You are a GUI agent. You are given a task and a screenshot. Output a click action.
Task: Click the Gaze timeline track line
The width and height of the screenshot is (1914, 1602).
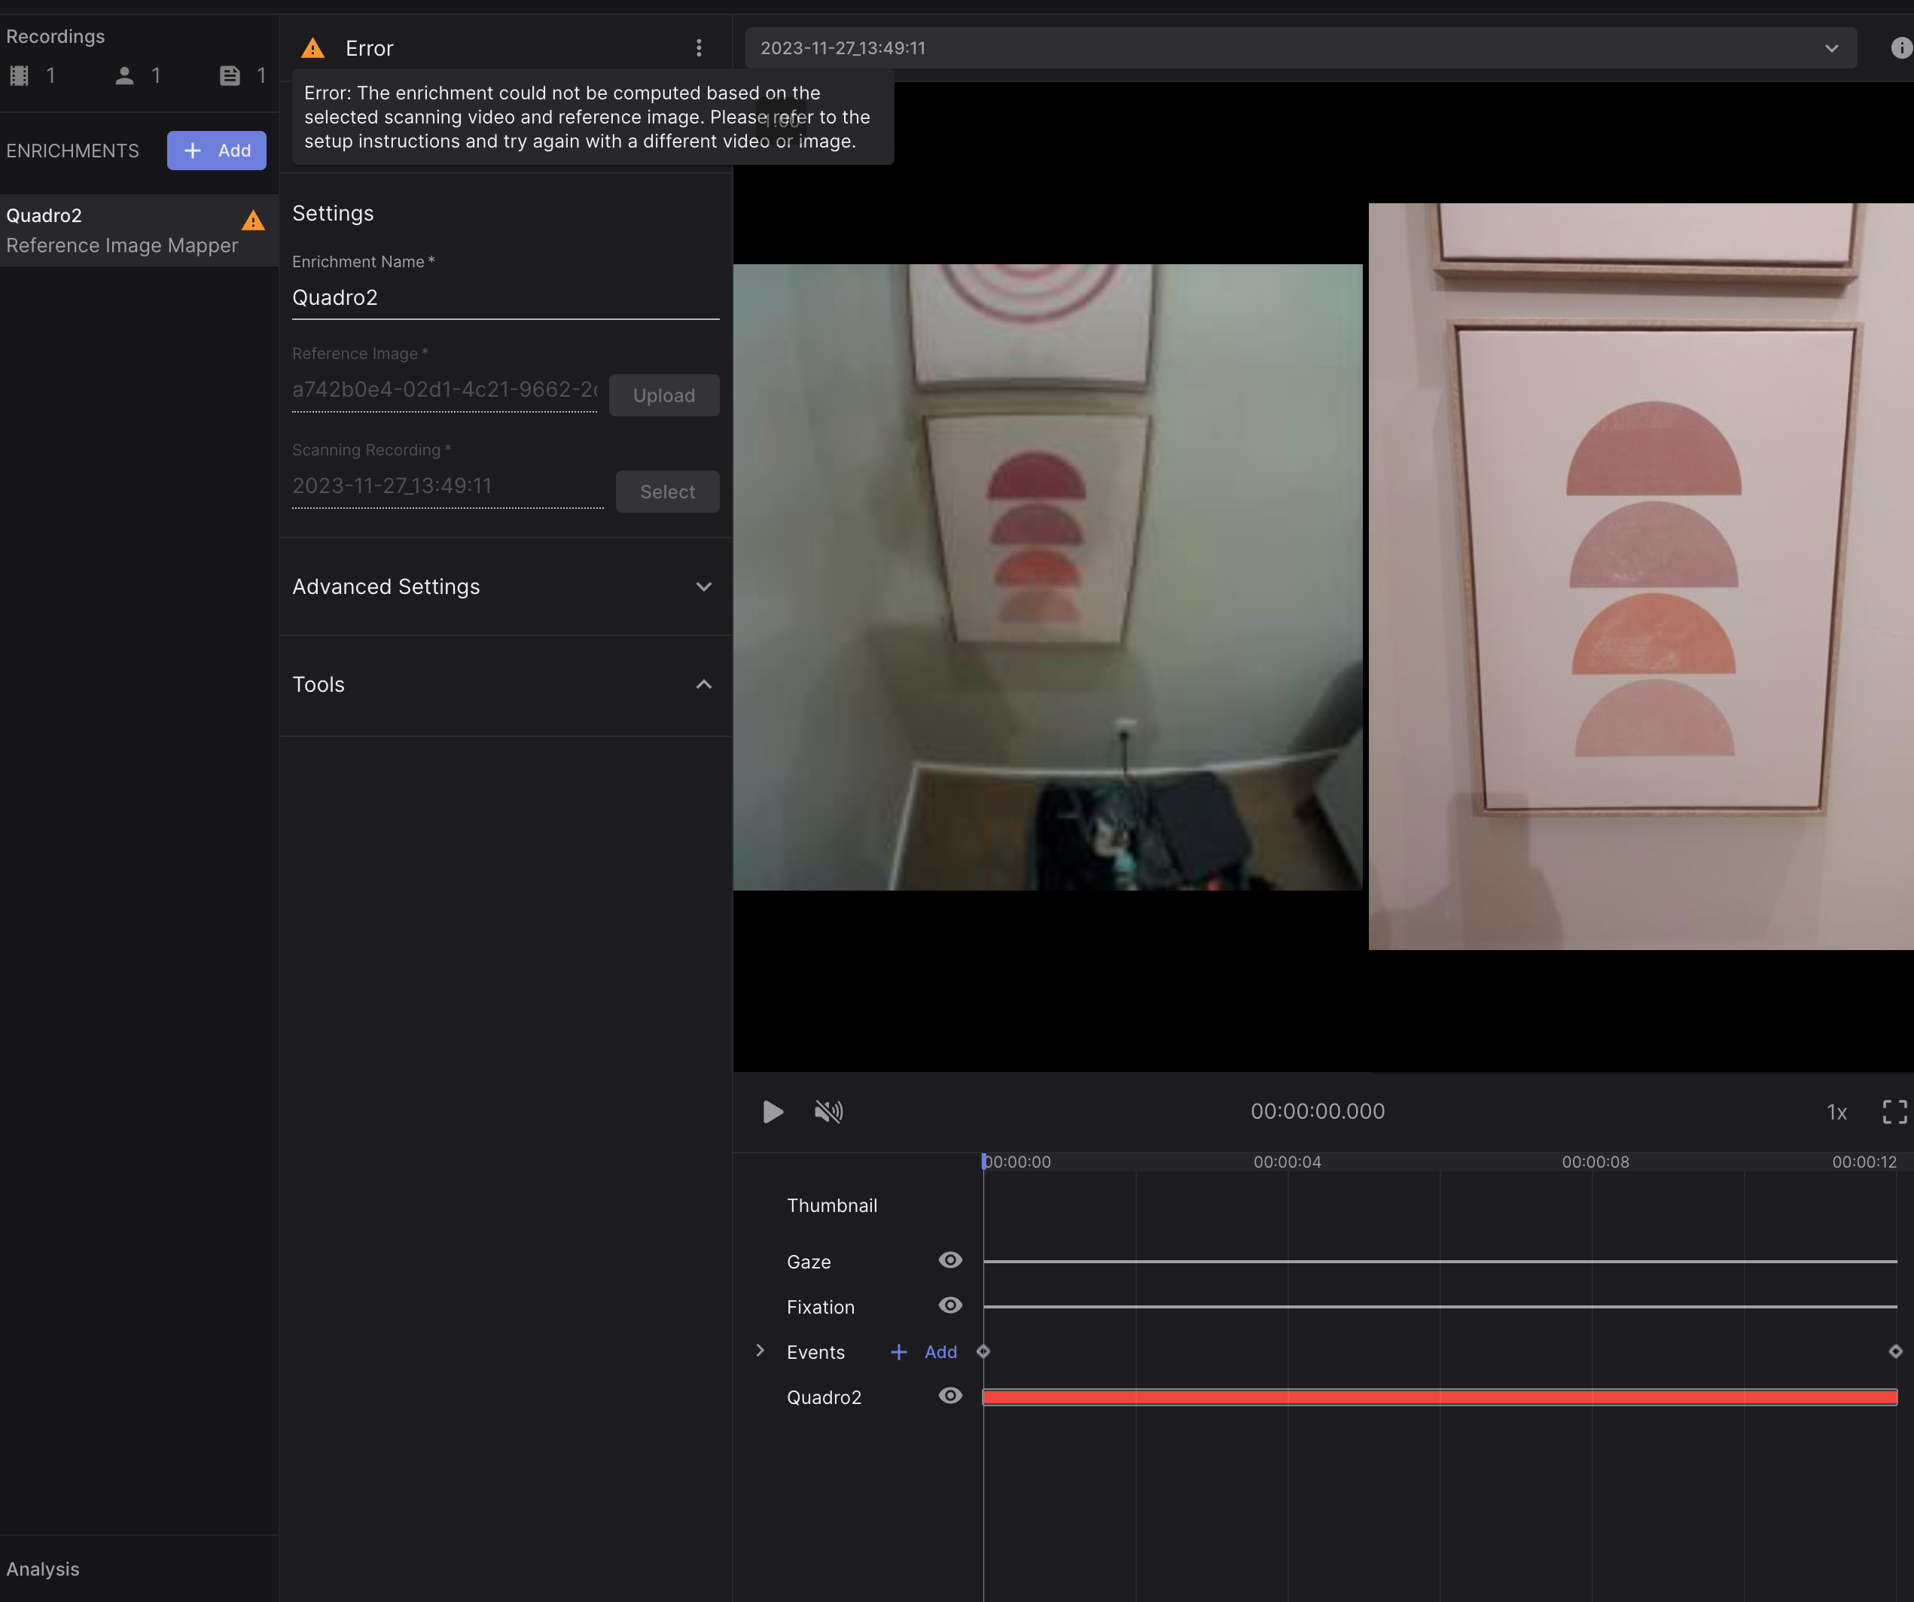coord(1440,1261)
